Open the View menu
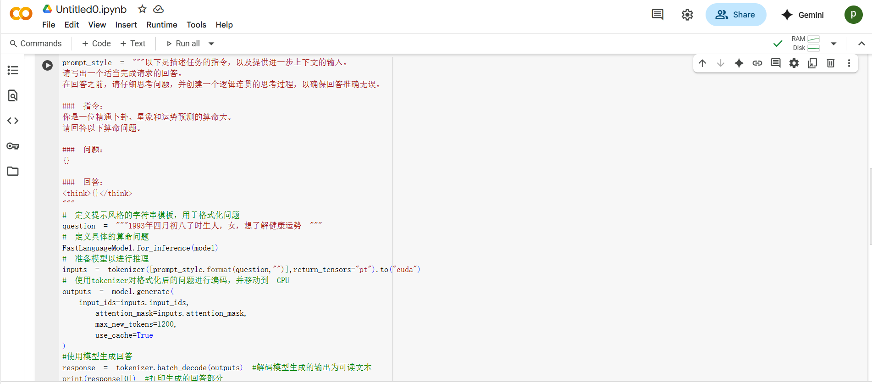The image size is (872, 384). click(97, 25)
